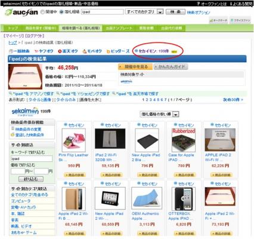254x239 pixels.
Task: Select the ビッダーズ icon link
Action: tap(118, 51)
